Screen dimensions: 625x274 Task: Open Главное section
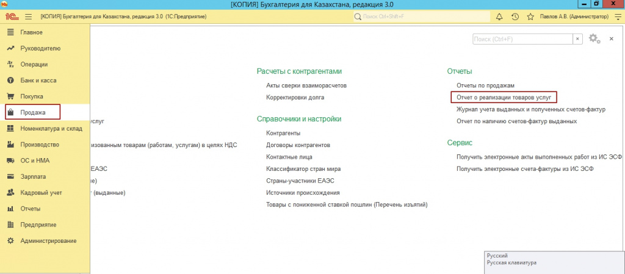(x=45, y=32)
